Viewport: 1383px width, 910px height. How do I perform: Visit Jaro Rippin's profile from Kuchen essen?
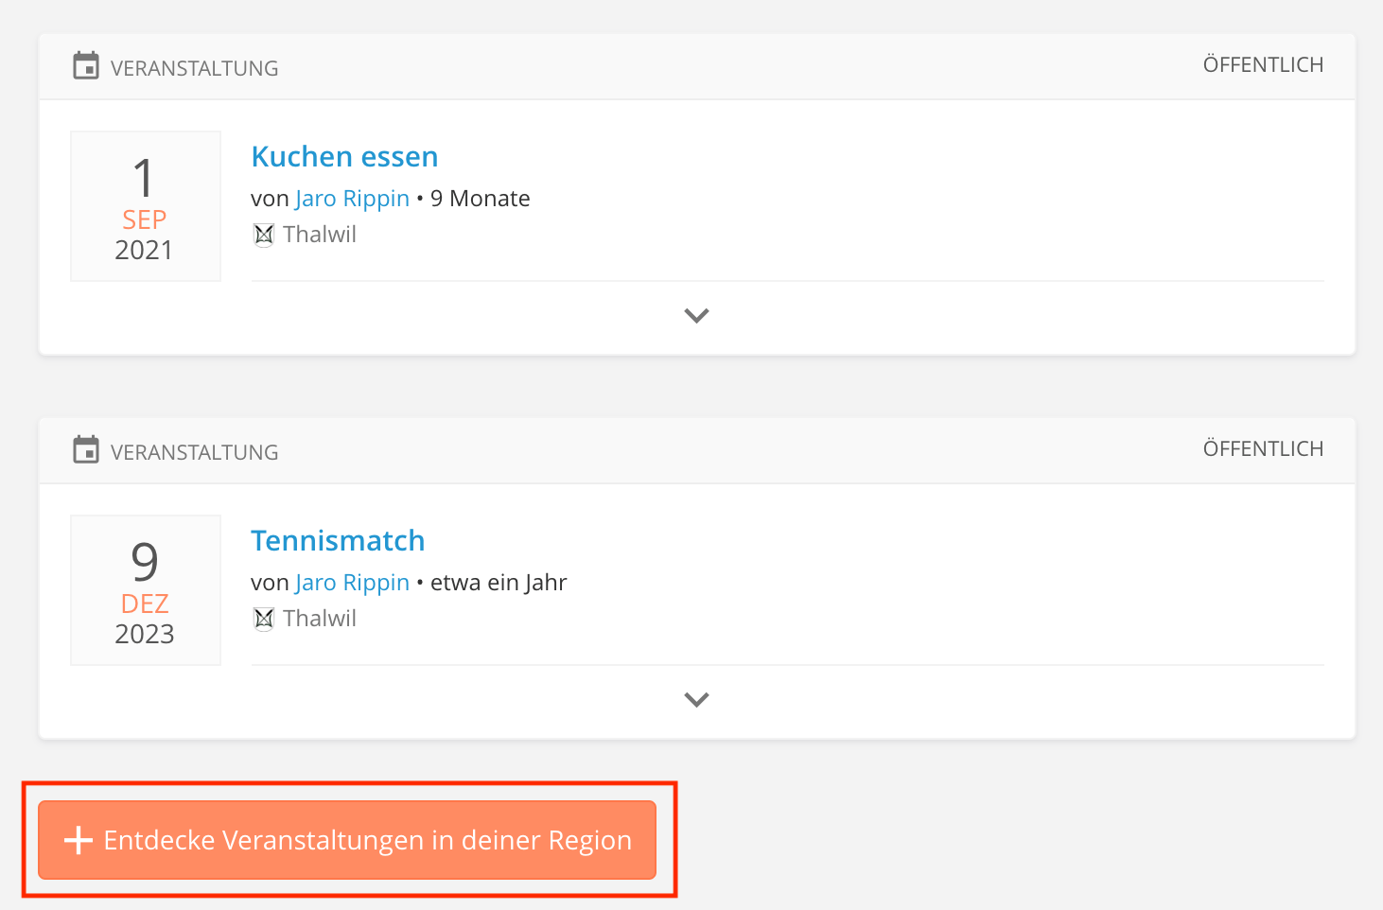pos(352,199)
